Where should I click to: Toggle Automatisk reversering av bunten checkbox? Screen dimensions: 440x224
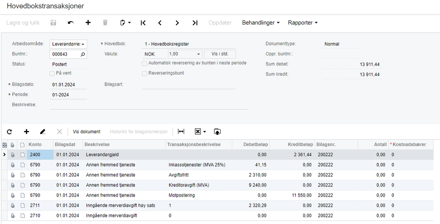(144, 63)
